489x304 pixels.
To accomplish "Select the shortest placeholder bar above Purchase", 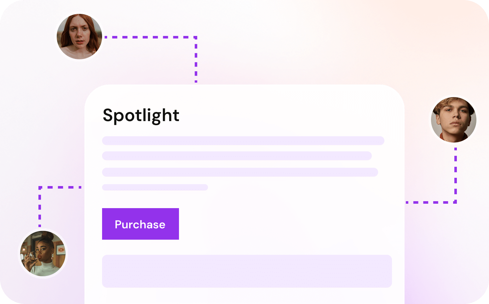I will point(155,187).
